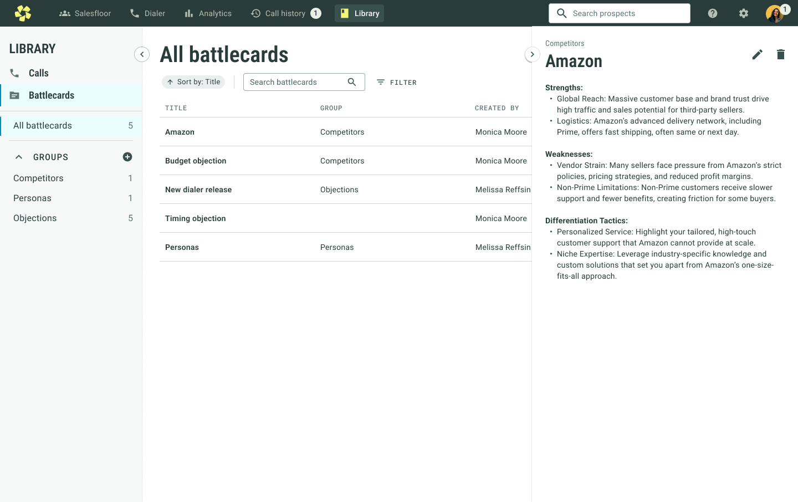The height and width of the screenshot is (502, 798).
Task: Open the Filter button
Action: [x=397, y=82]
